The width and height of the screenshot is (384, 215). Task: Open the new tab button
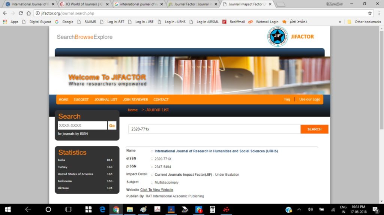coord(280,4)
